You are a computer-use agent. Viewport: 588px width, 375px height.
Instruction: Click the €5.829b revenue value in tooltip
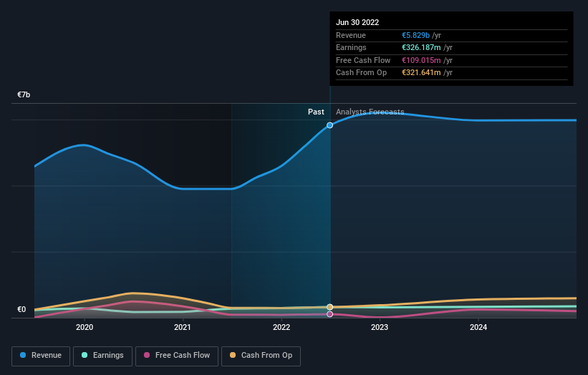coord(415,35)
